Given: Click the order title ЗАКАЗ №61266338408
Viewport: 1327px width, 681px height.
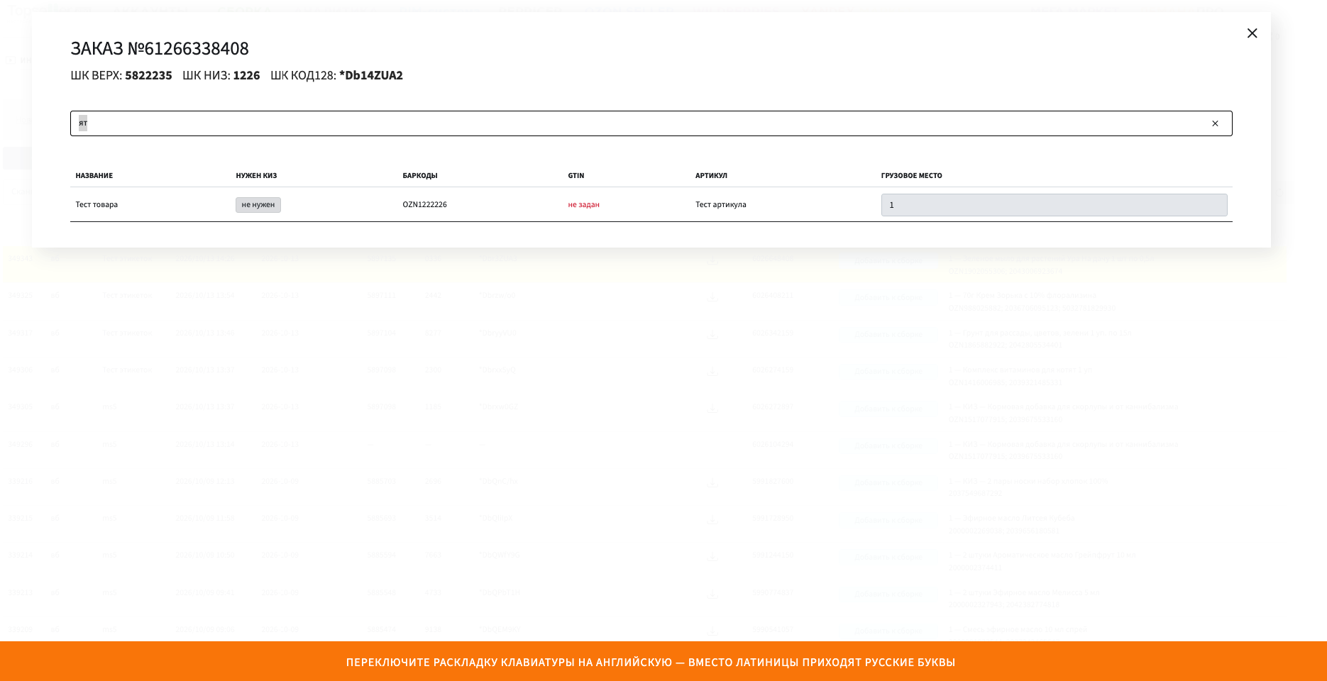Looking at the screenshot, I should [x=160, y=48].
